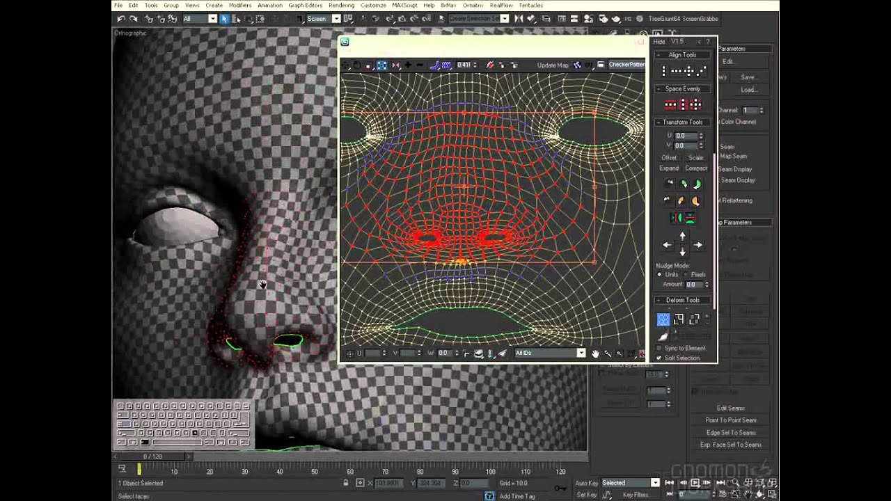The height and width of the screenshot is (501, 891).
Task: Toggle the Set Key button
Action: coord(587,495)
